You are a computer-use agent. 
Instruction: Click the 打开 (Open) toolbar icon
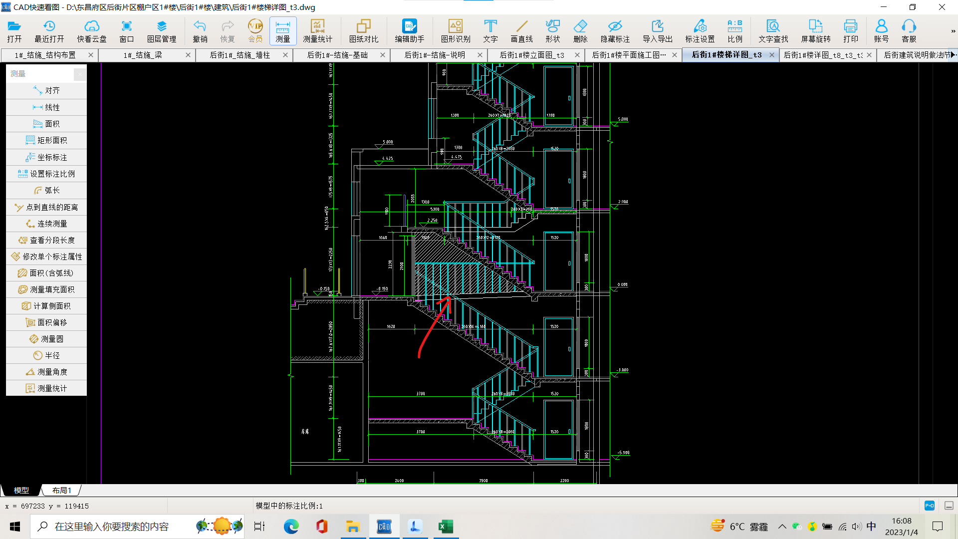point(14,31)
